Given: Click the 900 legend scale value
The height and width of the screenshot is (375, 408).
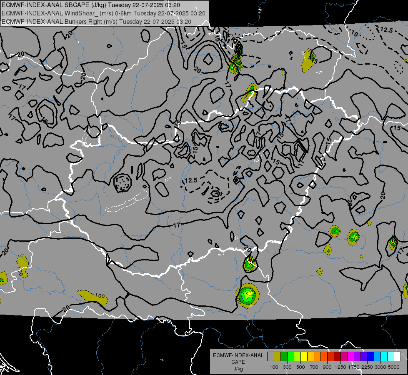Looking at the screenshot, I should pos(327,367).
